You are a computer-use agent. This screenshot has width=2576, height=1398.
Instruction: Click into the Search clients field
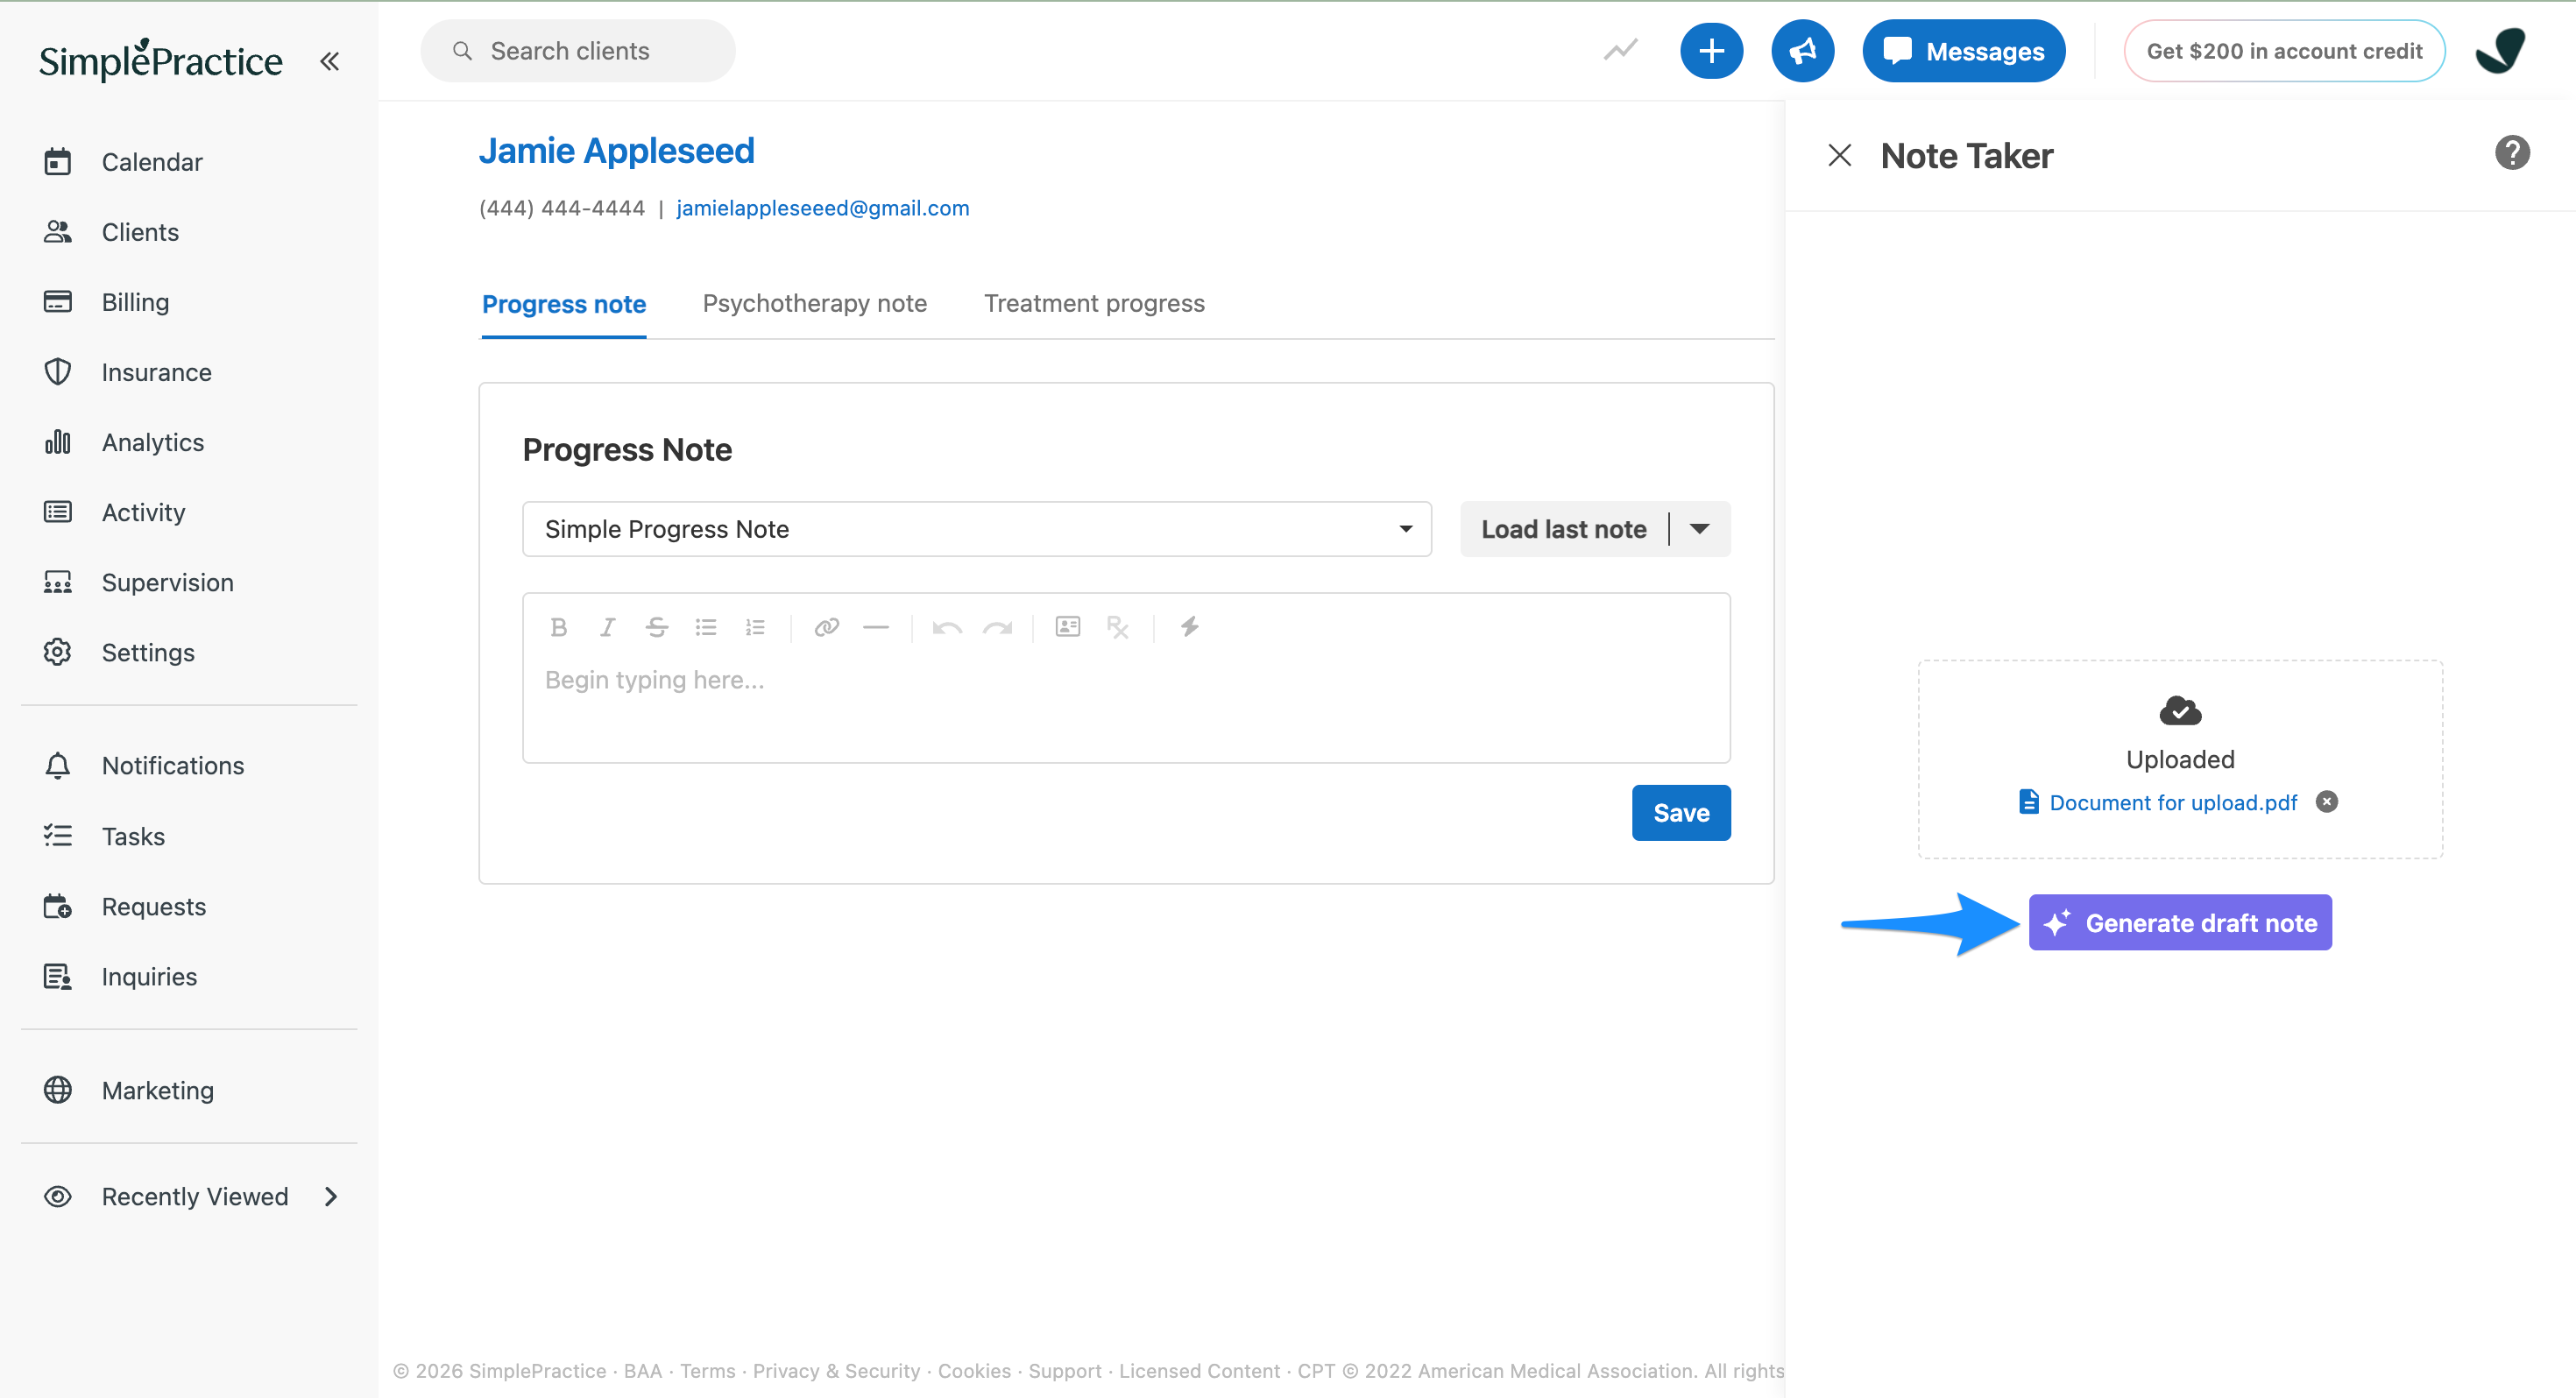point(577,51)
